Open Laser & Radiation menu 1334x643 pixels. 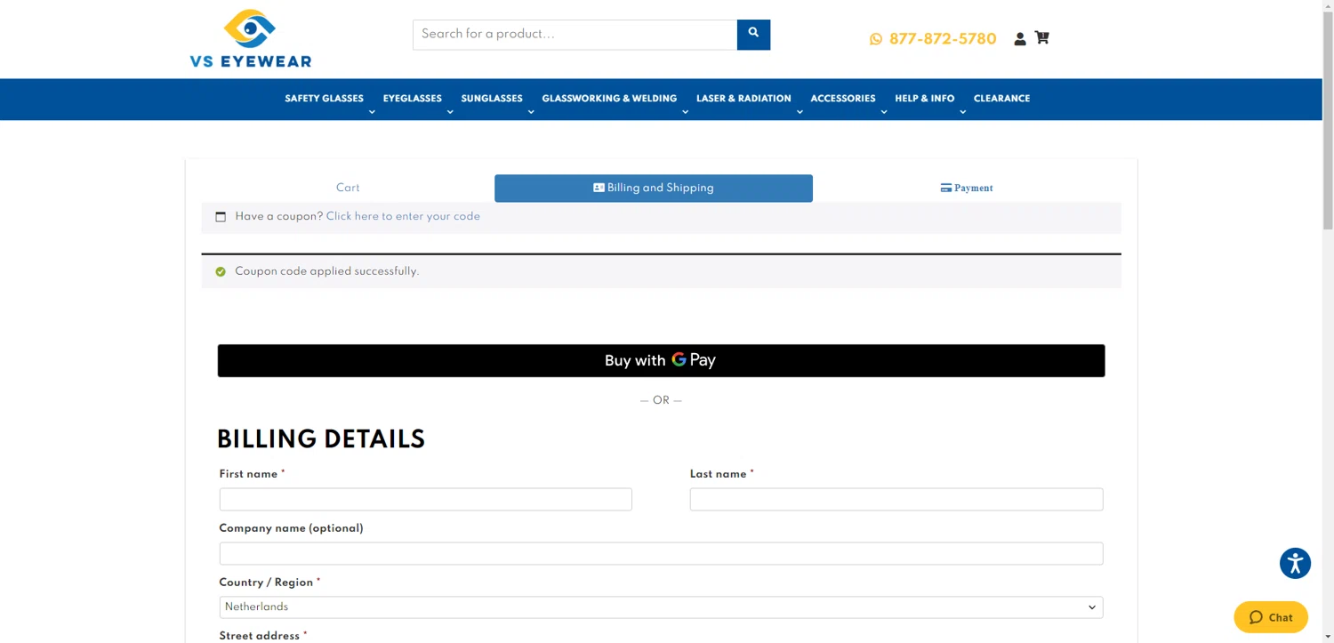743,99
